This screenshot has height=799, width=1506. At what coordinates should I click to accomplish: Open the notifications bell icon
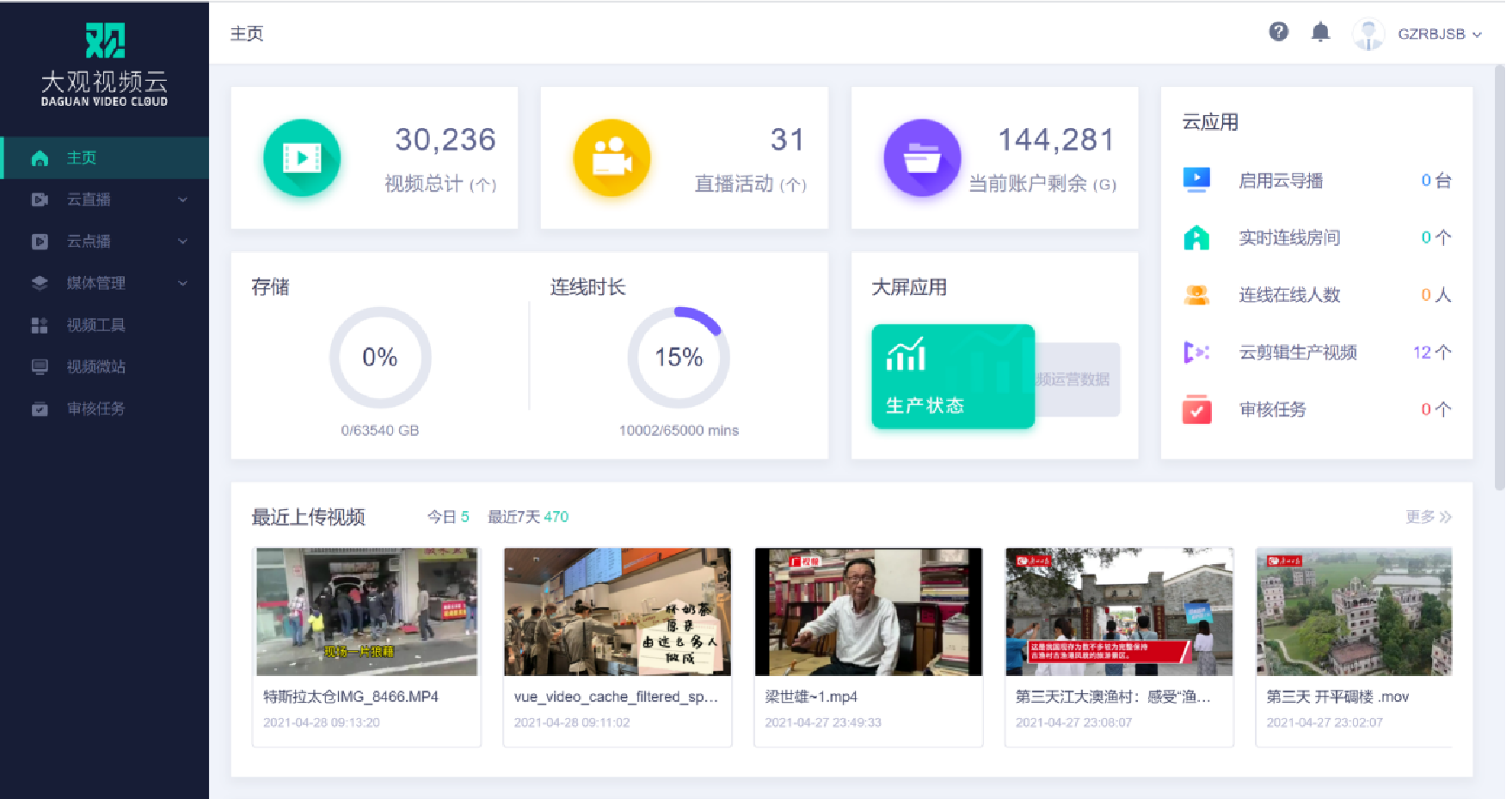coord(1320,33)
